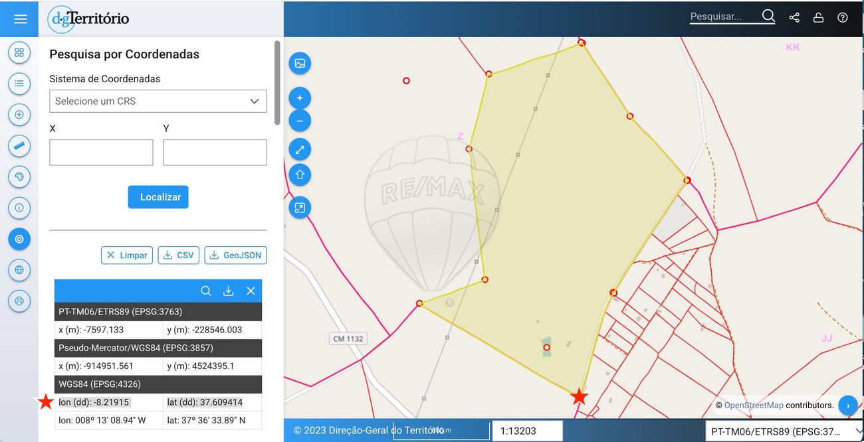Select the x (m): -7597.133 value

91,330
